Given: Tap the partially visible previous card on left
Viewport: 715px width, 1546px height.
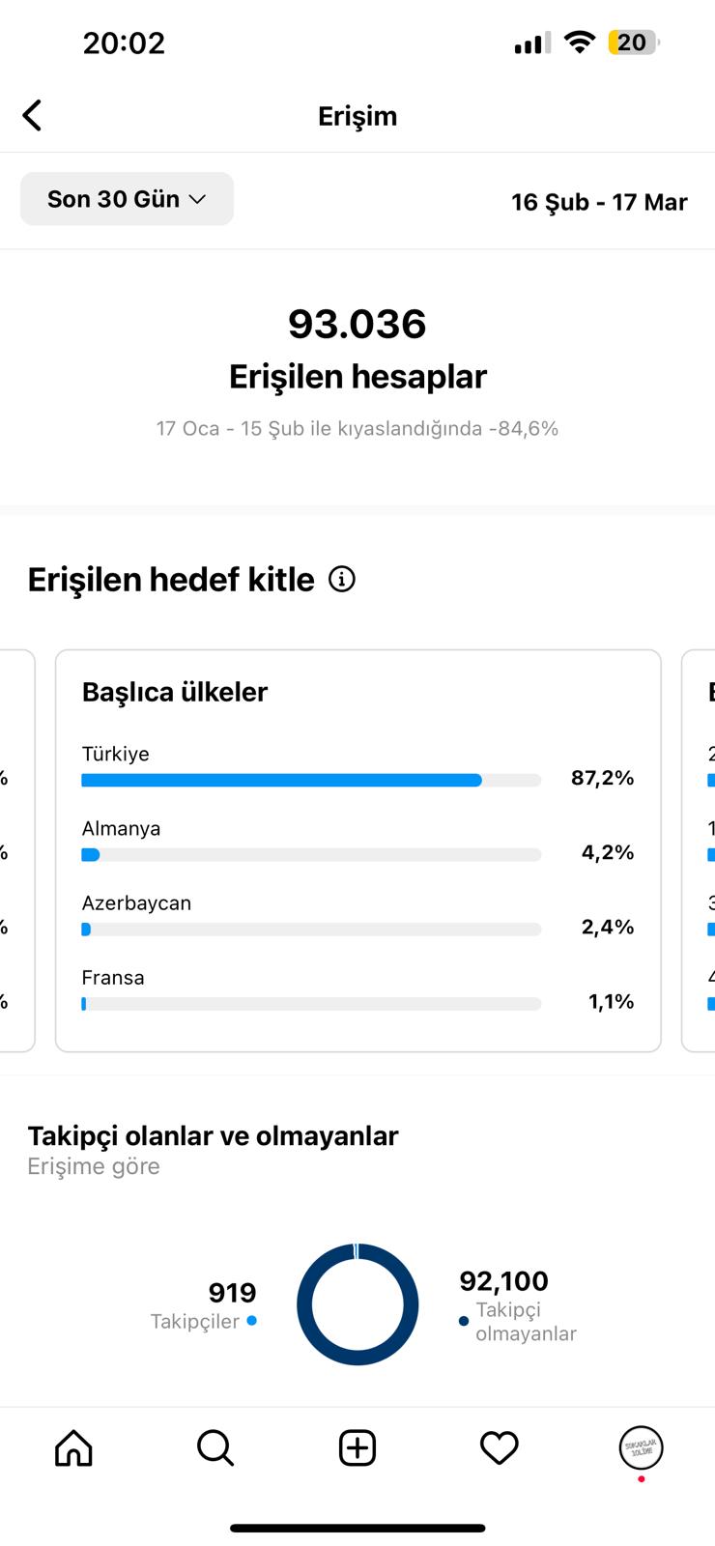Looking at the screenshot, I should click(x=17, y=850).
